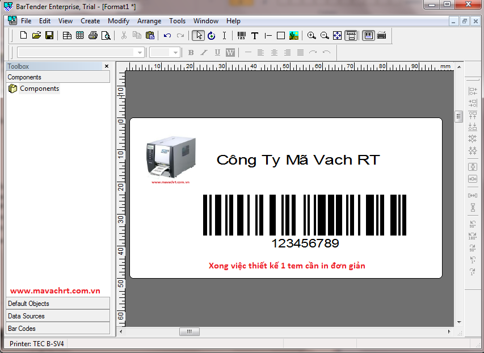Screen dimensions: 484x353
Task: Expand the Default Objects toolbox section
Action: pyautogui.click(x=58, y=303)
